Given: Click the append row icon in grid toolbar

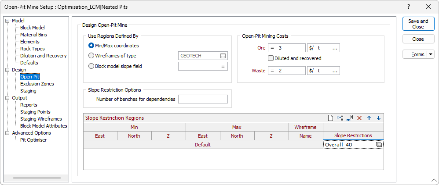Looking at the screenshot, I should [350, 118].
